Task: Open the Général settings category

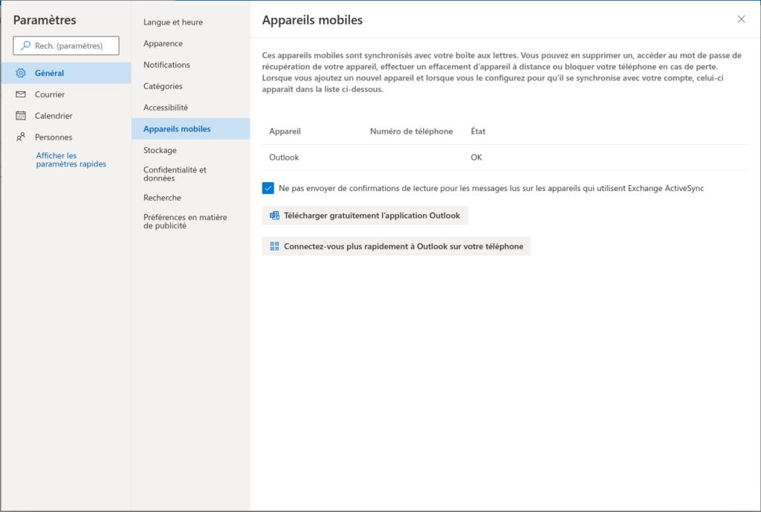Action: click(x=66, y=74)
